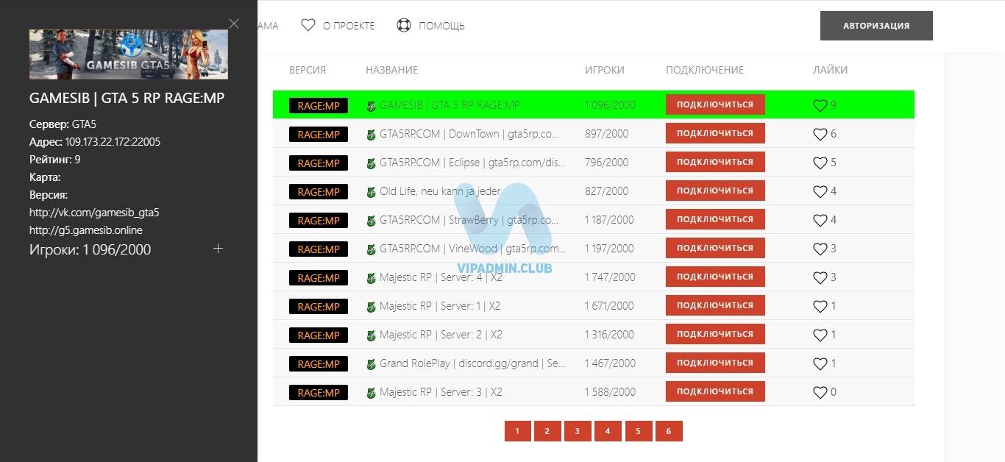Click the ПОДКЛЮЧЕНИЕ column header
1005x462 pixels.
pos(705,70)
